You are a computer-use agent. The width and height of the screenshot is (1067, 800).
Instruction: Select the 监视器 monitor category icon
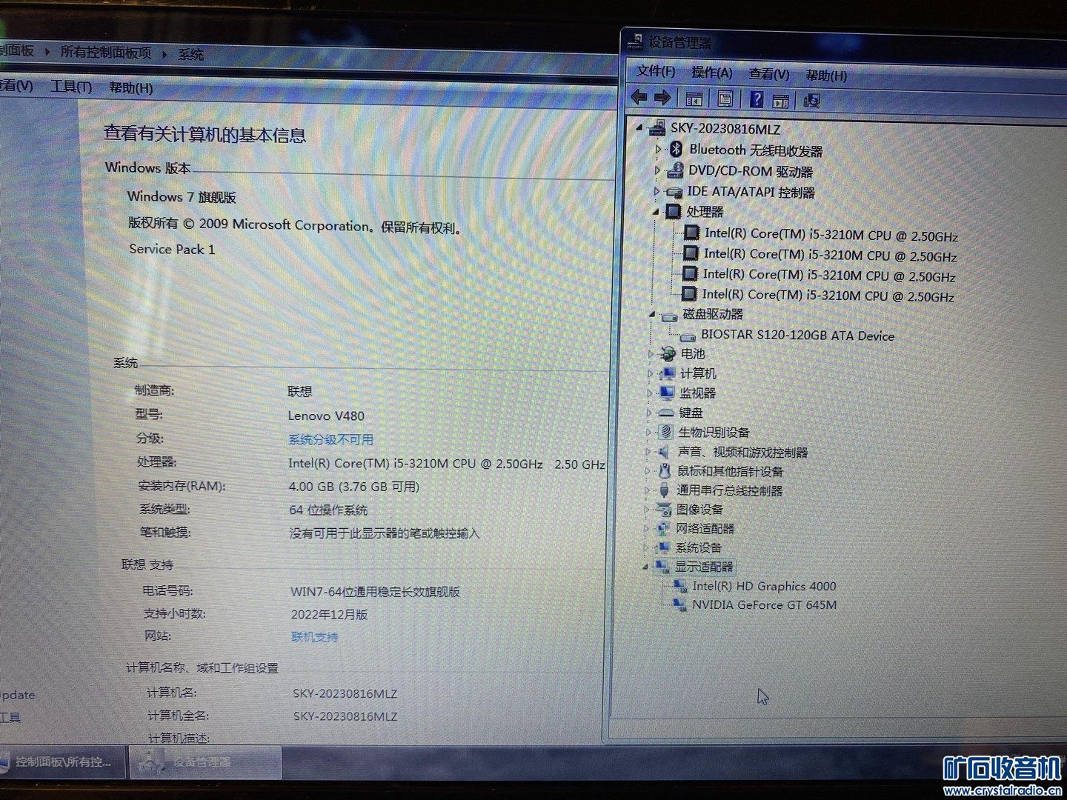[666, 393]
